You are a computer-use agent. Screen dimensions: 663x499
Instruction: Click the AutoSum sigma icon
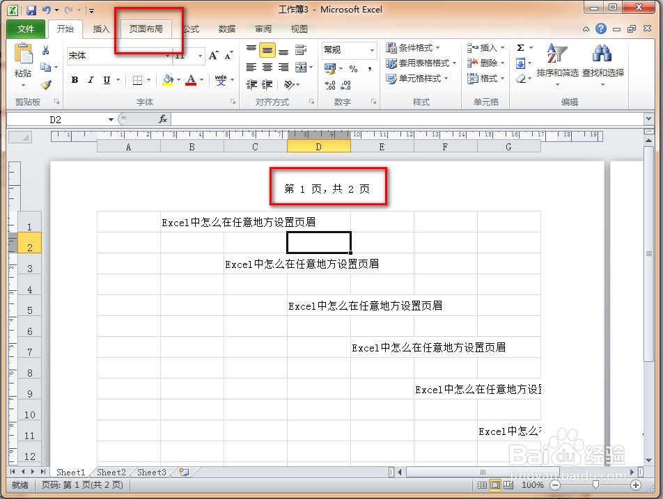(521, 48)
